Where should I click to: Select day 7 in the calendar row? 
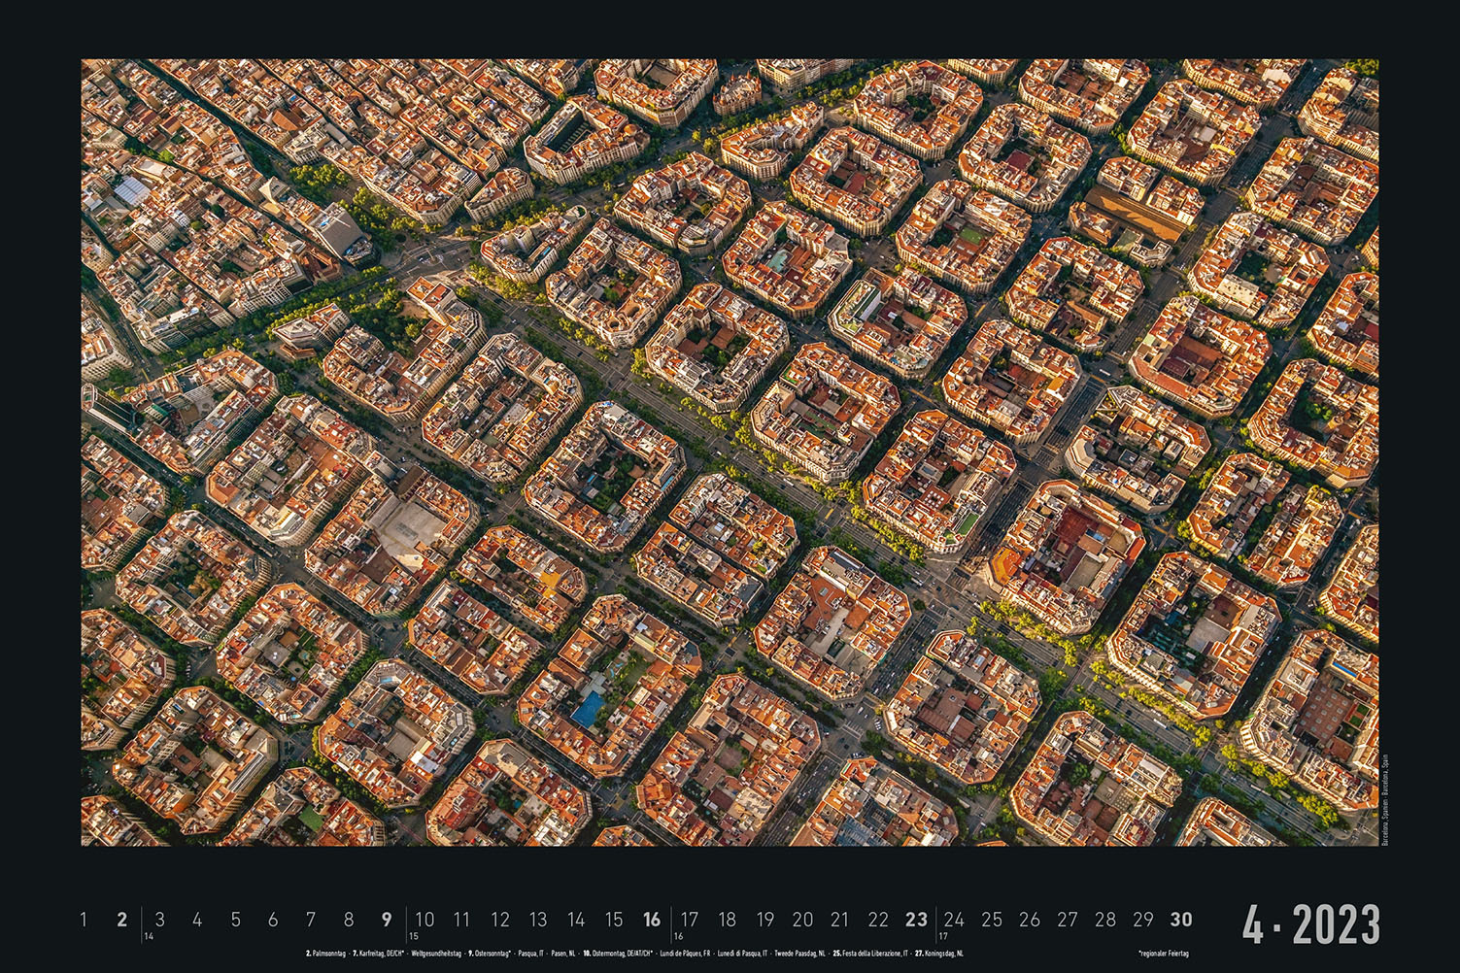pos(311,919)
